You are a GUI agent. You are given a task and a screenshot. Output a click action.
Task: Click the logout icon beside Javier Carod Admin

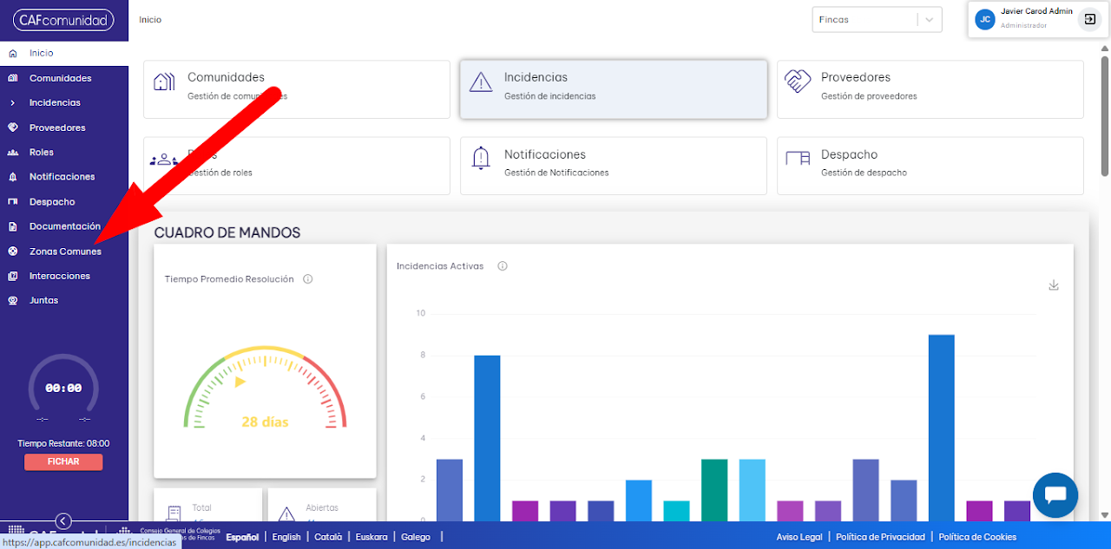point(1089,19)
